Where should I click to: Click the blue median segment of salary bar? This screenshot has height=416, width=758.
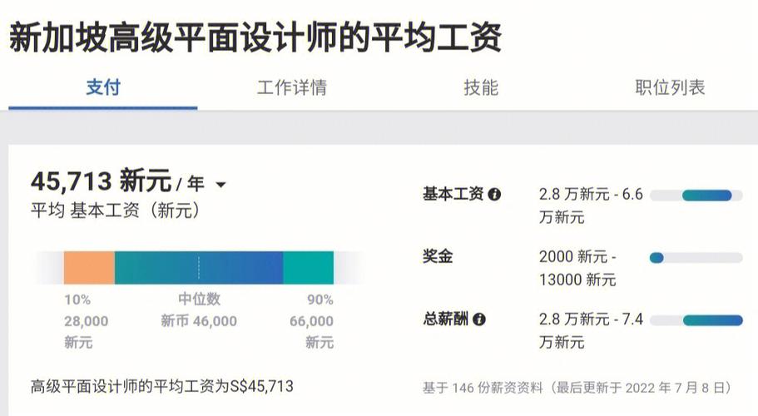[x=199, y=268]
